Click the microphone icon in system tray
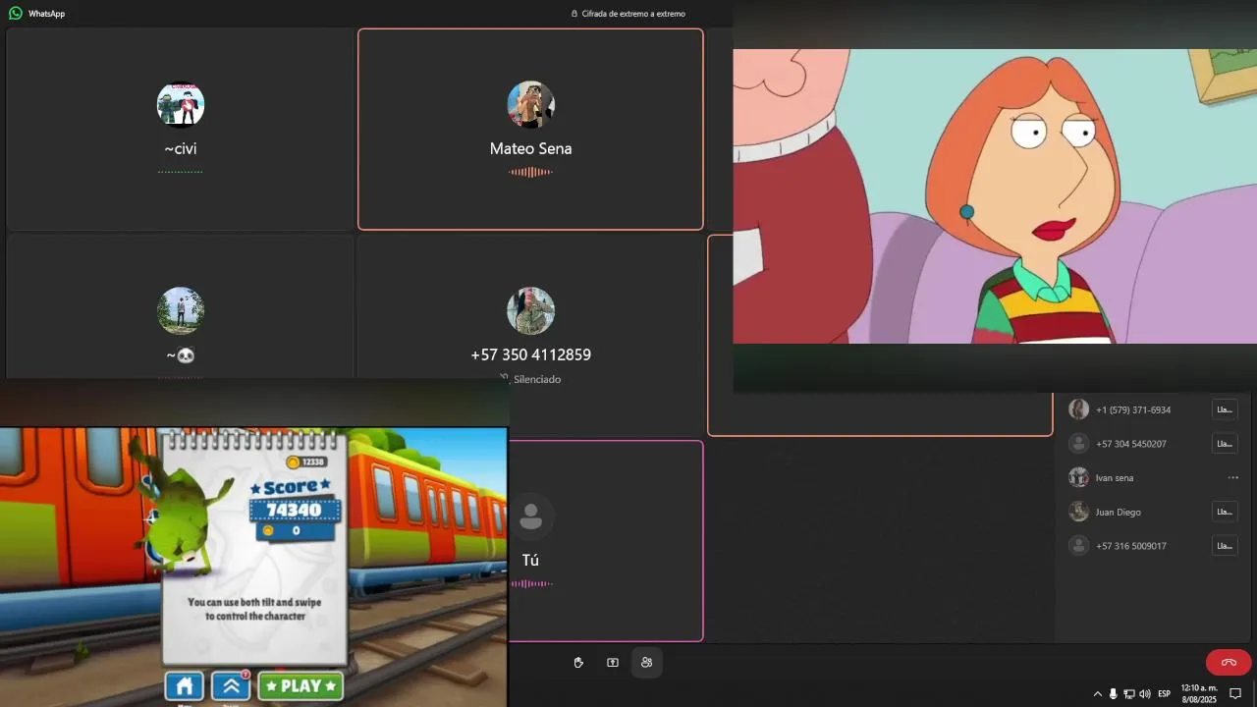1257x707 pixels. [x=1113, y=693]
